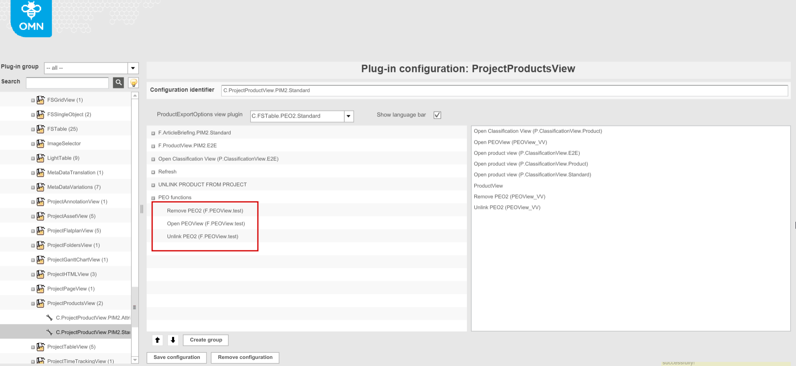Open ProjectGanttChartView (1) tree item
Screen dimensions: 796x366
(78, 259)
